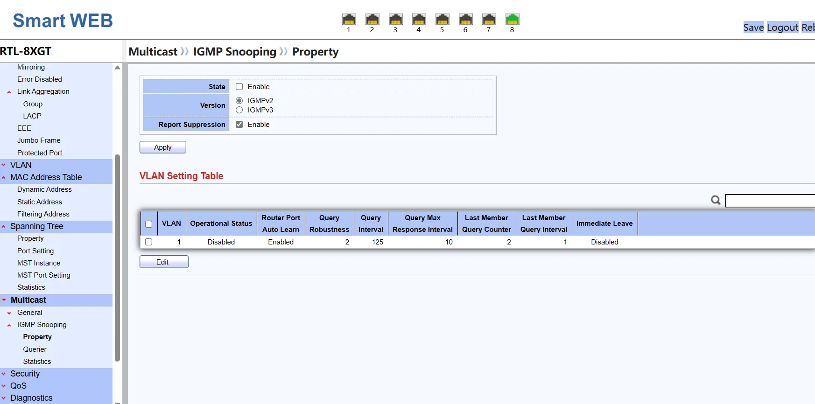Click the green port 8 icon
This screenshot has width=815, height=404.
coord(512,19)
